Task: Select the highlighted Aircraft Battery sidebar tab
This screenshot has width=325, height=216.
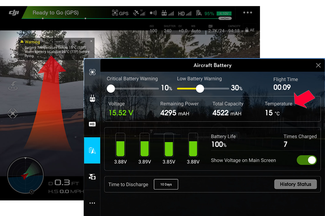Action: pyautogui.click(x=92, y=150)
